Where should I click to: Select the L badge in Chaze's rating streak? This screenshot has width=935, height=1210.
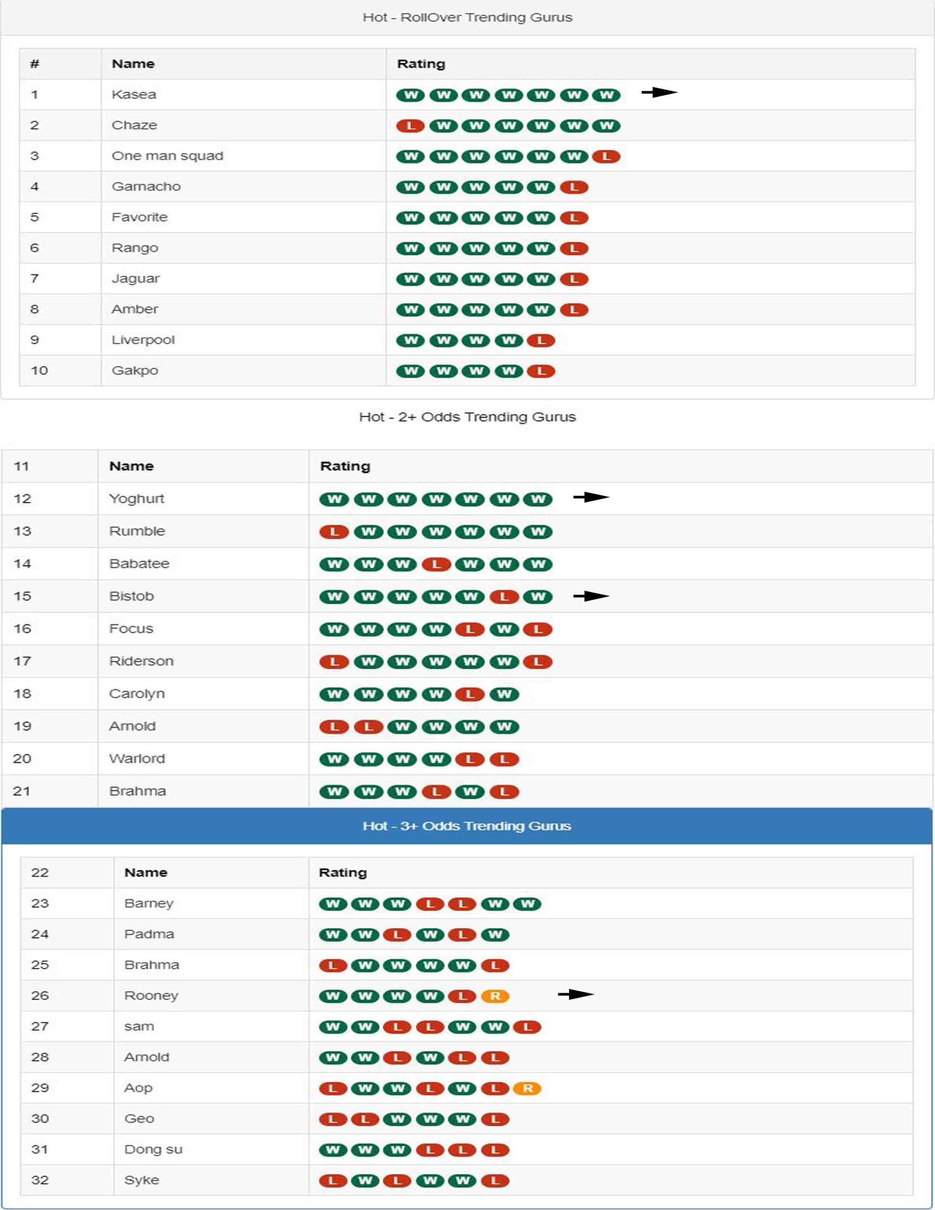[410, 125]
